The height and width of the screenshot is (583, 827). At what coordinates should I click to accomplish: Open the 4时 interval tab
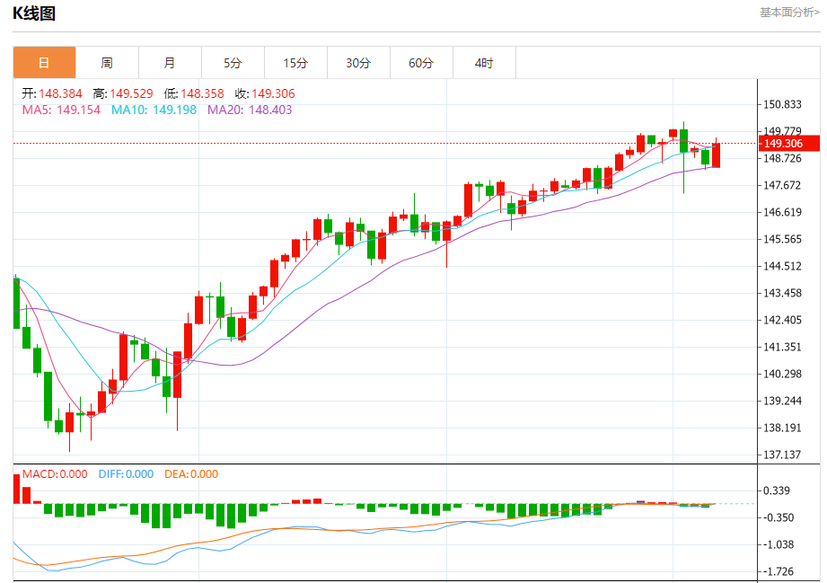(484, 63)
